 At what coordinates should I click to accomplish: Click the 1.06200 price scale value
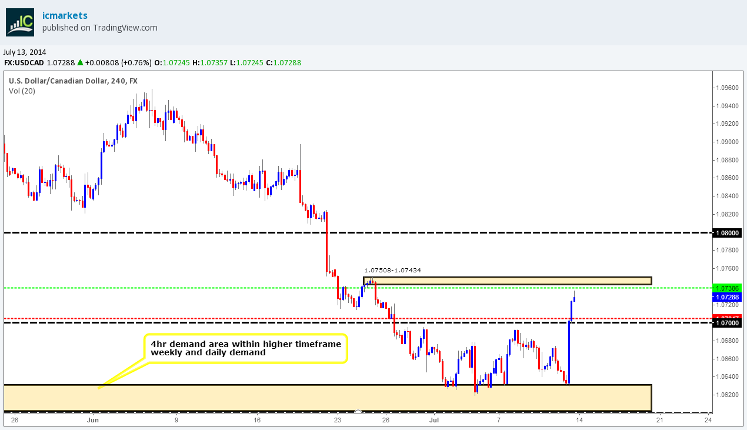tap(728, 394)
